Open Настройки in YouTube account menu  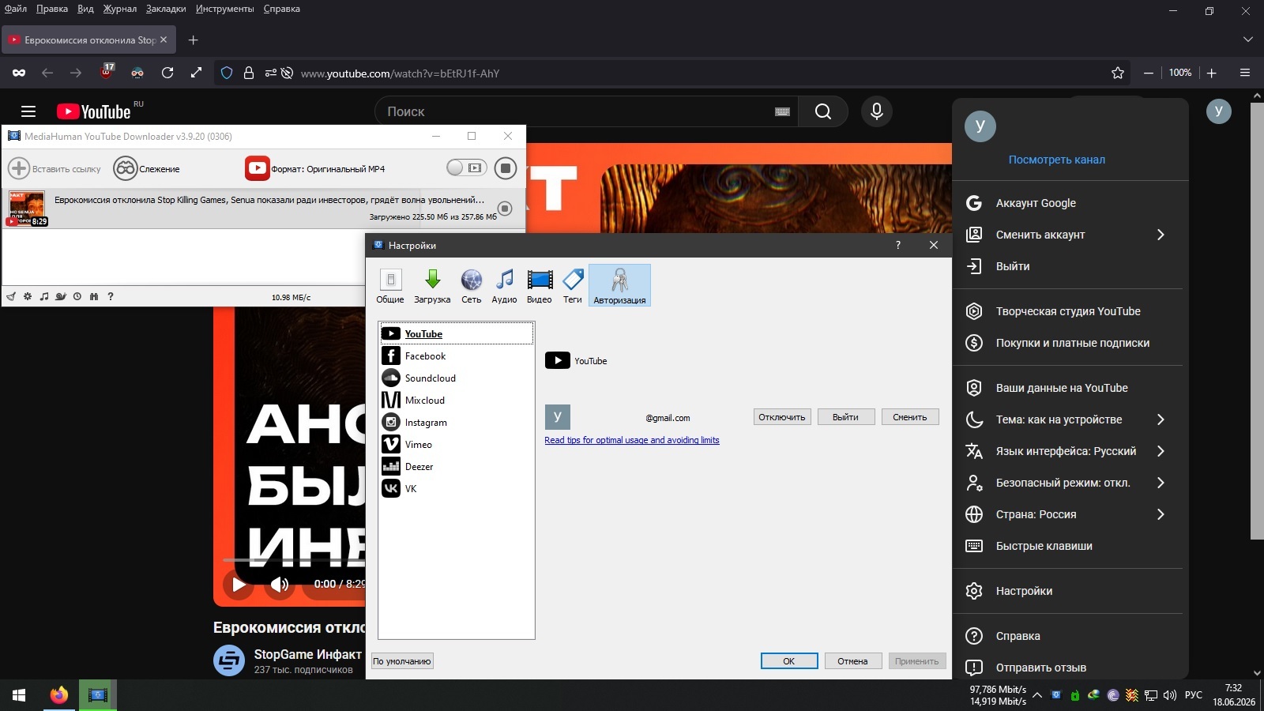[x=1067, y=591]
